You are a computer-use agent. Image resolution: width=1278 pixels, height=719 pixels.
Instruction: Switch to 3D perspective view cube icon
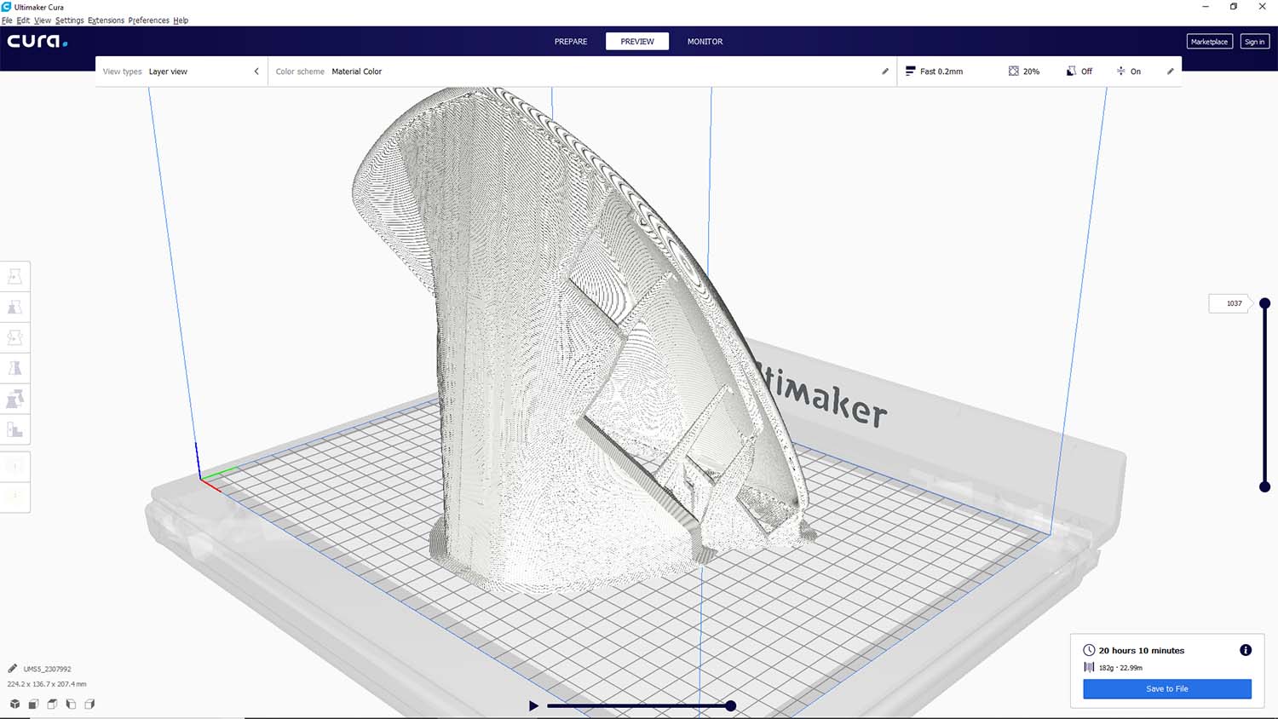coord(14,705)
